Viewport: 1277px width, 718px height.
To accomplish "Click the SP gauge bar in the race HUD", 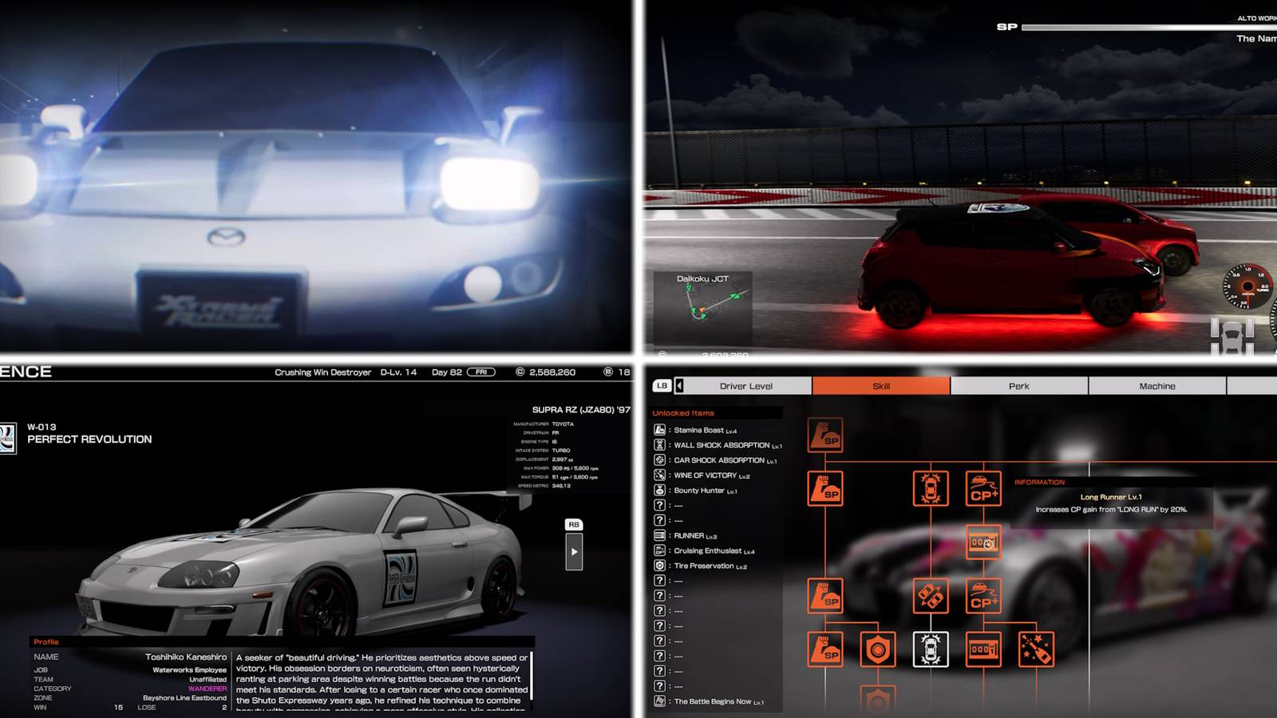I will [x=1149, y=27].
